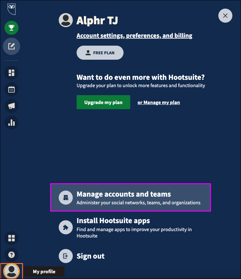
Task: Open the Help question mark icon
Action: pyautogui.click(x=11, y=255)
